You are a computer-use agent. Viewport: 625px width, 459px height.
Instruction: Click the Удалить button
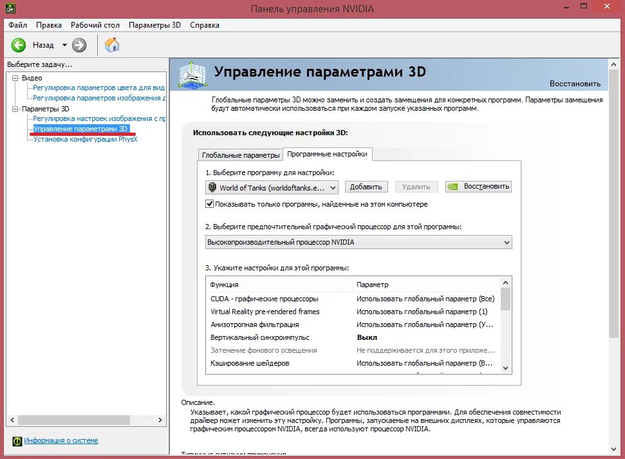pyautogui.click(x=416, y=187)
